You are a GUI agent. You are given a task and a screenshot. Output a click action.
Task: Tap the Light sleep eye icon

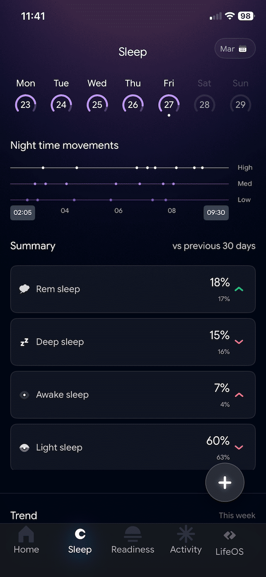point(24,448)
